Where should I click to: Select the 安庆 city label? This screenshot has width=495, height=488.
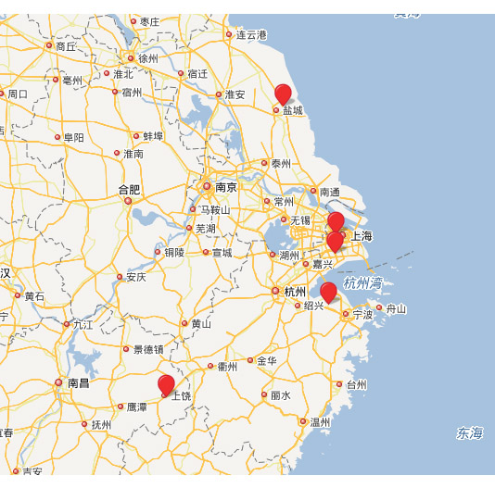(136, 277)
